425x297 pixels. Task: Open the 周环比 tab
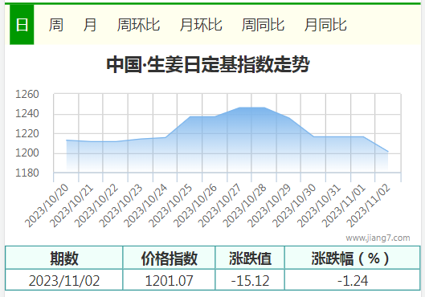[138, 25]
